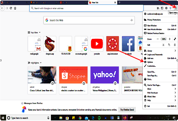Open Privacy Protections menu item
Image resolution: width=178 pixels, height=121 pixels.
[x=160, y=20]
